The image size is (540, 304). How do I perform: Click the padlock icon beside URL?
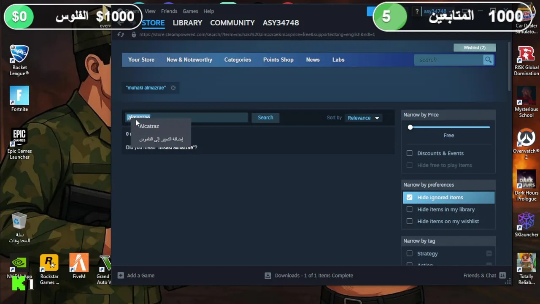coord(134,35)
